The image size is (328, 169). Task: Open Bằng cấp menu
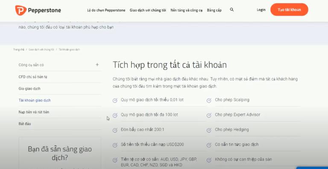coord(214,10)
